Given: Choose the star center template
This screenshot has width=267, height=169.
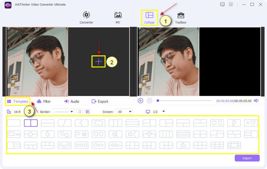Looking at the screenshot, I should (x=31, y=134).
